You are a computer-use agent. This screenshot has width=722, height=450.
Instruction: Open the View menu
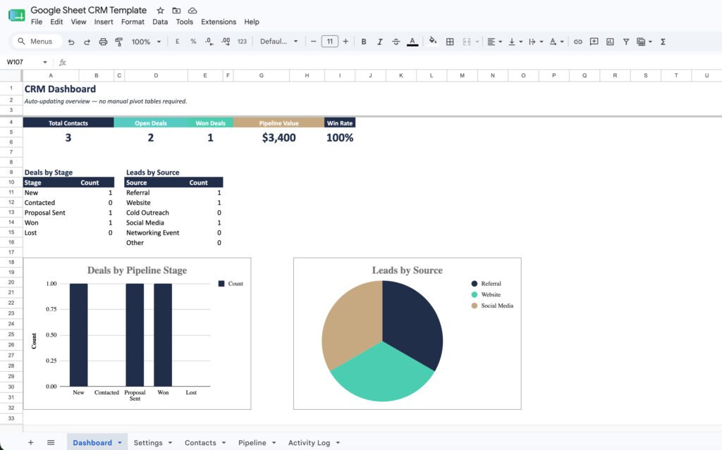tap(78, 22)
